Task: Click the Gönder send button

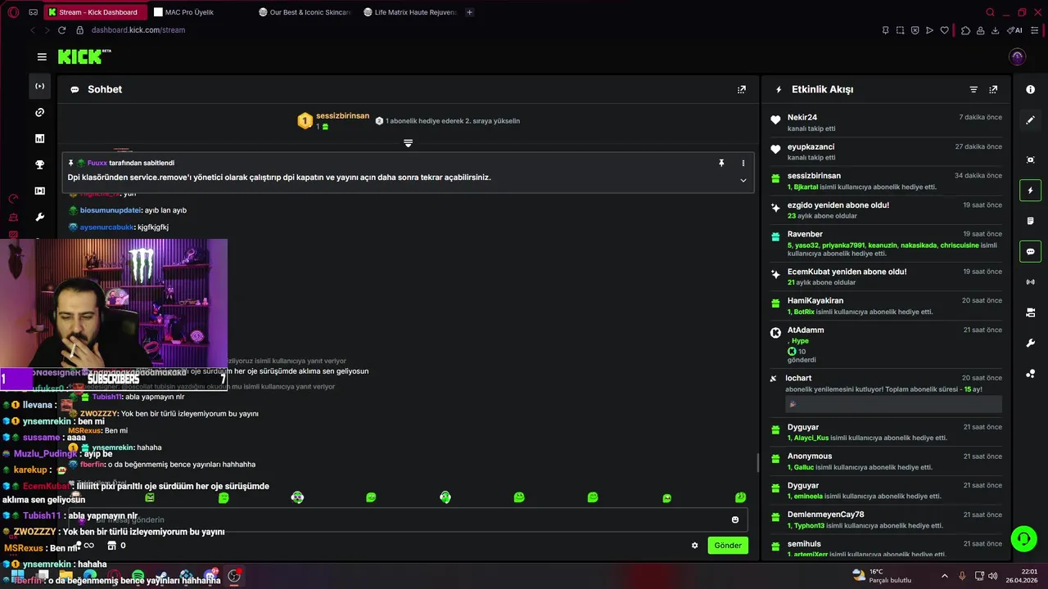Action: [x=728, y=546]
